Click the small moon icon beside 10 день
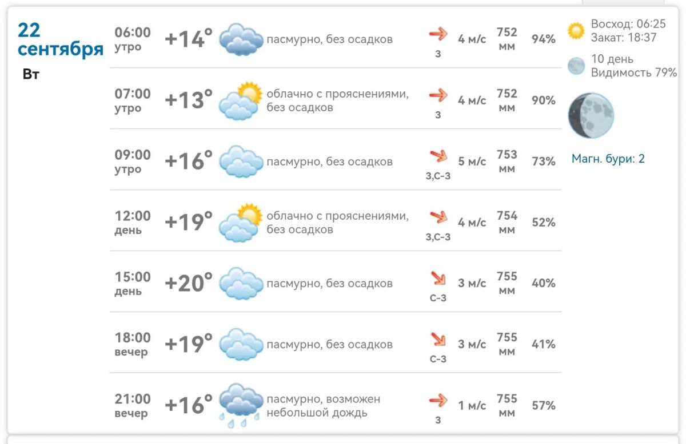This screenshot has width=686, height=444. tap(576, 66)
